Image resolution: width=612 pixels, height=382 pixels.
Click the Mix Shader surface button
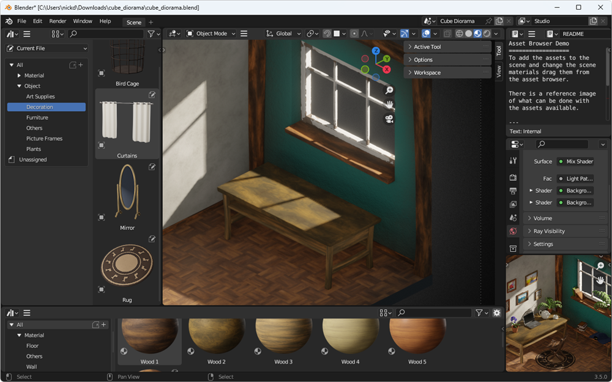575,161
